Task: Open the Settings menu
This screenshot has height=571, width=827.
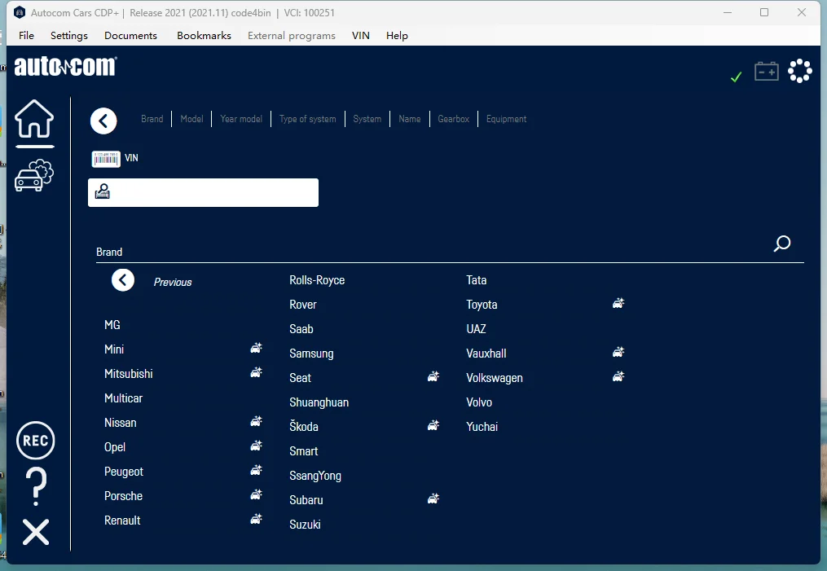Action: pos(69,35)
